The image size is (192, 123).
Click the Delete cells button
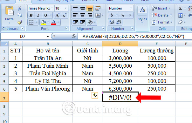click(x=162, y=15)
